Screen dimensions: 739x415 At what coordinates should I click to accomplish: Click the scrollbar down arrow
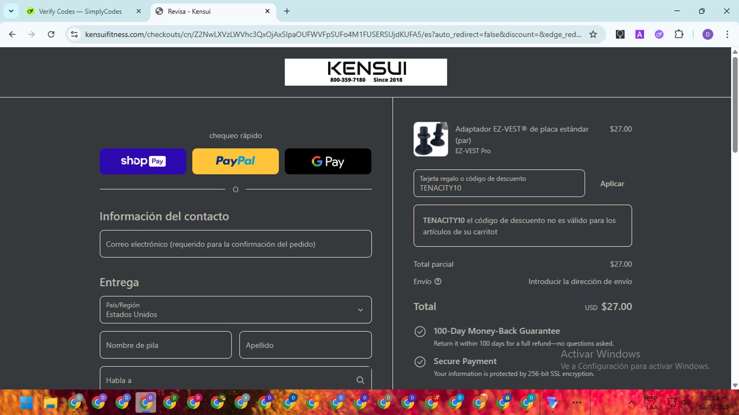(735, 386)
